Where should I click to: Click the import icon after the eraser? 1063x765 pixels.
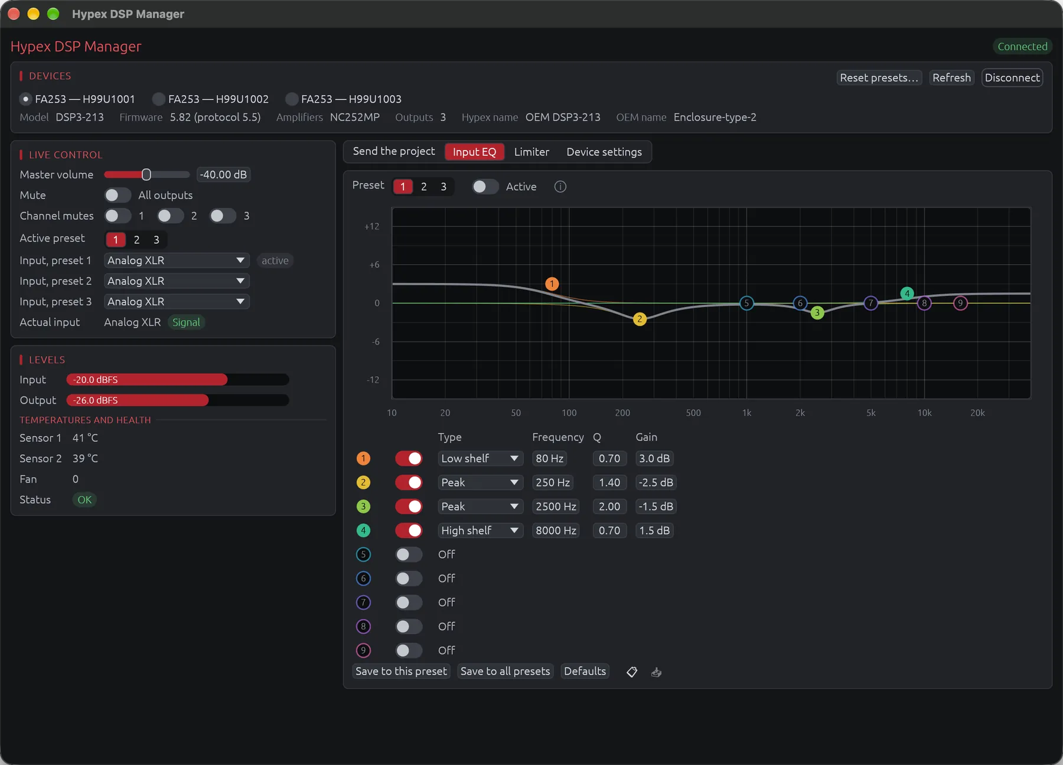pos(656,672)
